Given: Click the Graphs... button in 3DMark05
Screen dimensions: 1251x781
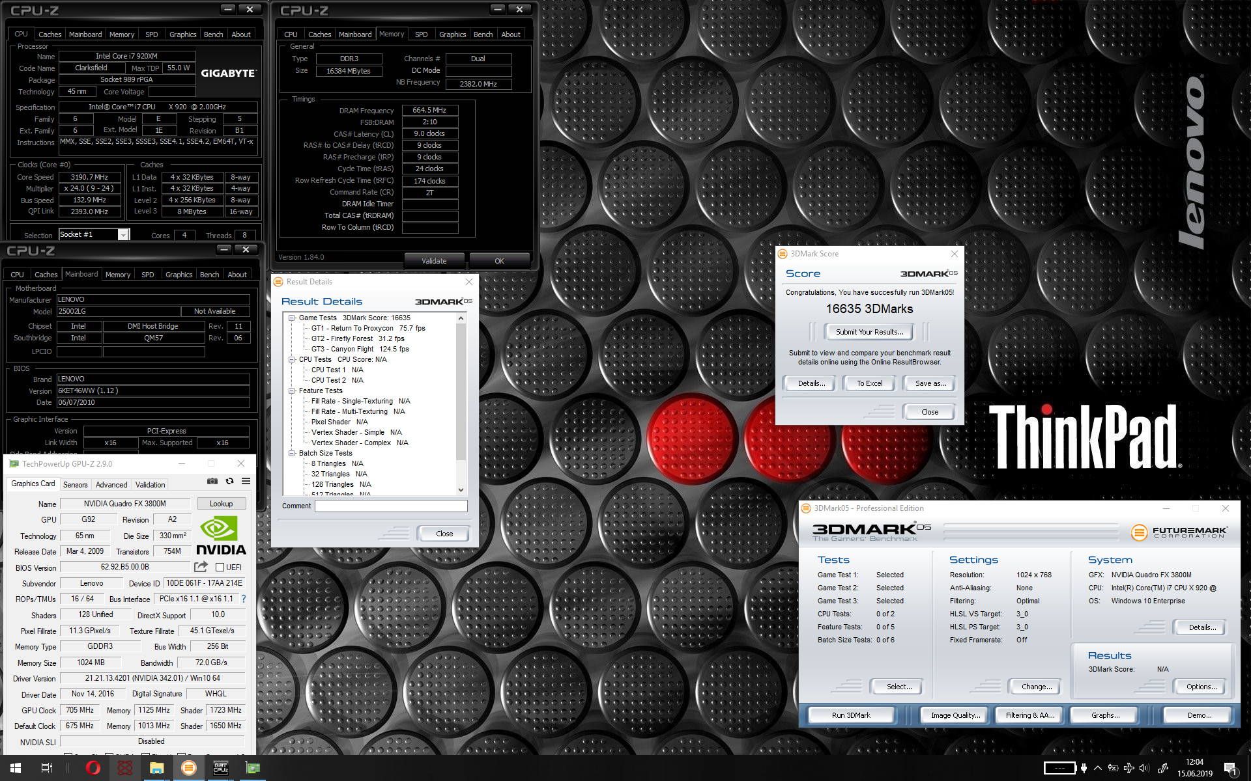Looking at the screenshot, I should 1106,715.
